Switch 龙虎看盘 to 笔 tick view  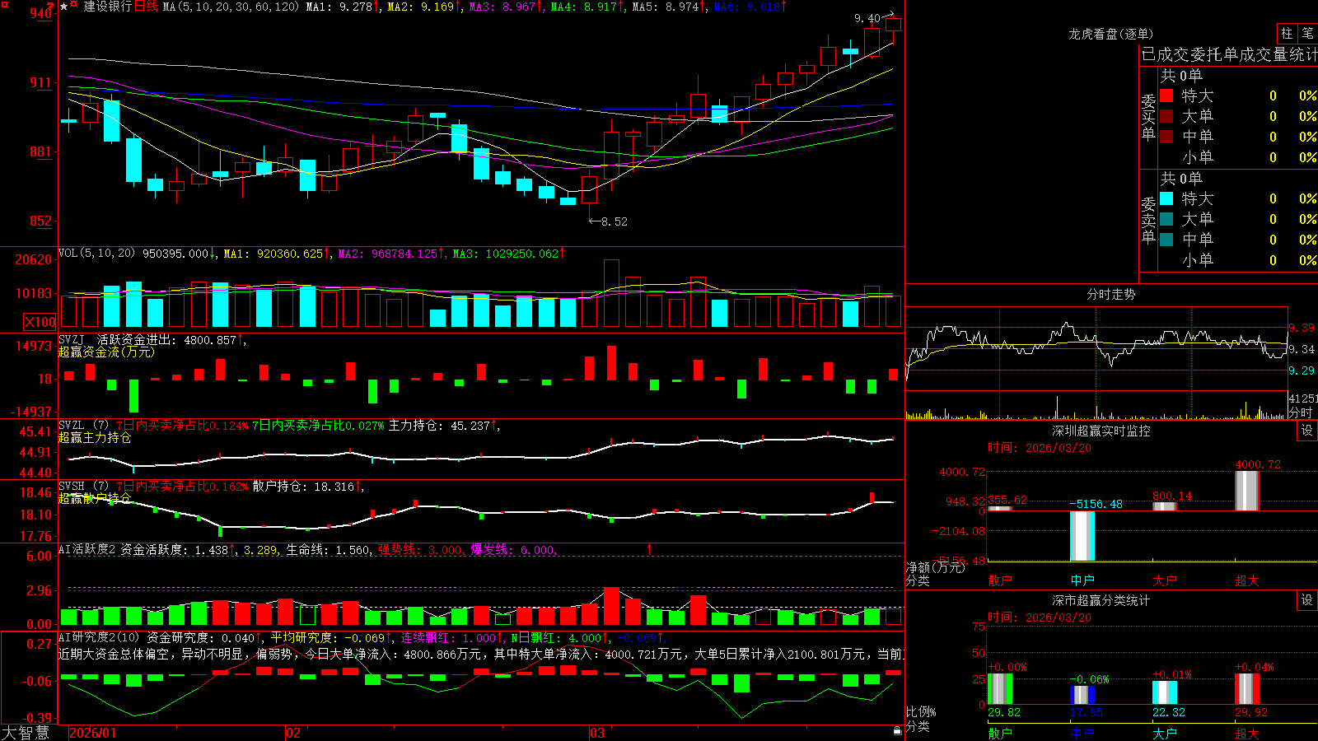(1307, 34)
